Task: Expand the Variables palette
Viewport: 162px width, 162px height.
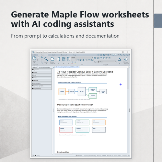Action: click(x=41, y=80)
